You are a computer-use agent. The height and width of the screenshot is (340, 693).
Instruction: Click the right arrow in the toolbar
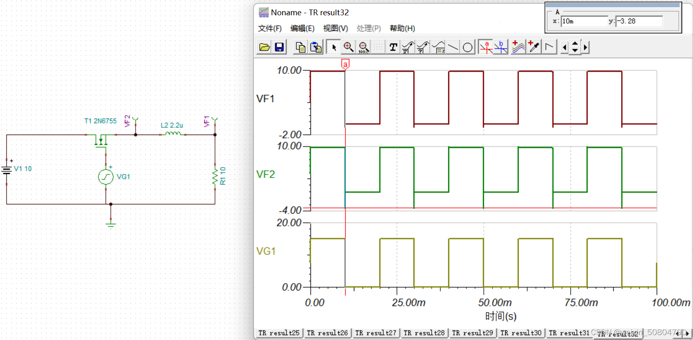click(x=585, y=47)
